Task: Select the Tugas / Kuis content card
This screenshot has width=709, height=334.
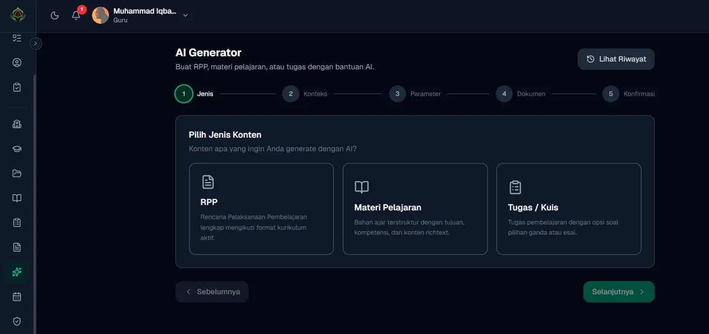Action: click(569, 209)
